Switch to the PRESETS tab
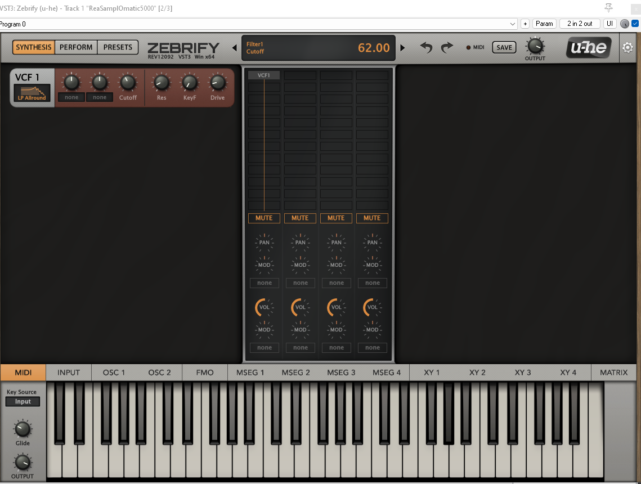Screen dimensions: 641x484 tap(118, 47)
